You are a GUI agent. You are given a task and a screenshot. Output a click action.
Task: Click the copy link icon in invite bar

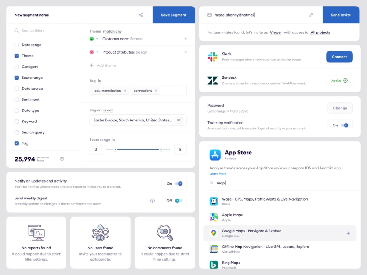pyautogui.click(x=311, y=15)
